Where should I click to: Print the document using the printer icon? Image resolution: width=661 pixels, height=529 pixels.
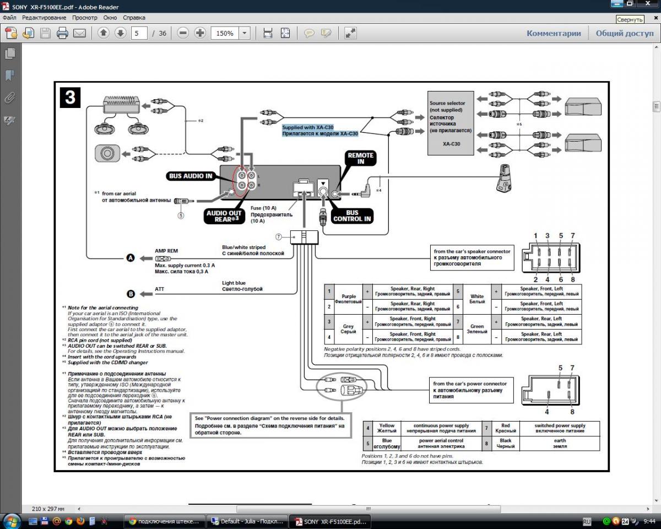click(62, 33)
